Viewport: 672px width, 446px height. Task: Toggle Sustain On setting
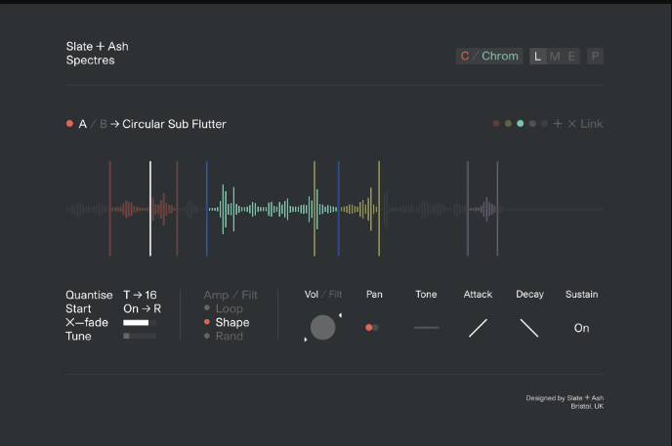pos(581,328)
